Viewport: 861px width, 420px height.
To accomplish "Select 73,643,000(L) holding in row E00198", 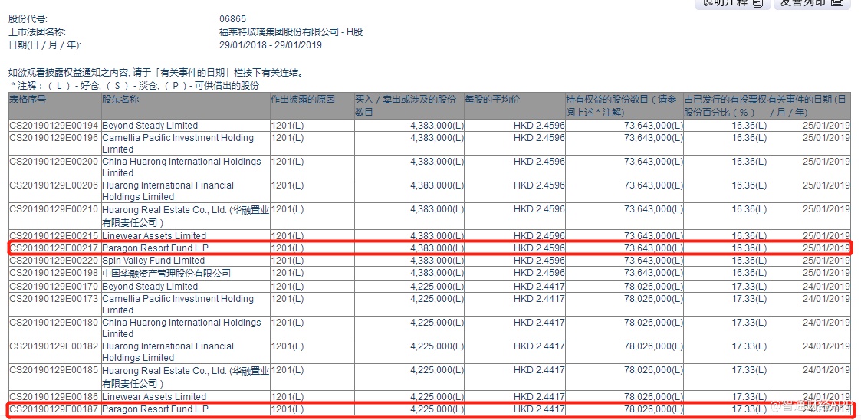I will coord(653,274).
